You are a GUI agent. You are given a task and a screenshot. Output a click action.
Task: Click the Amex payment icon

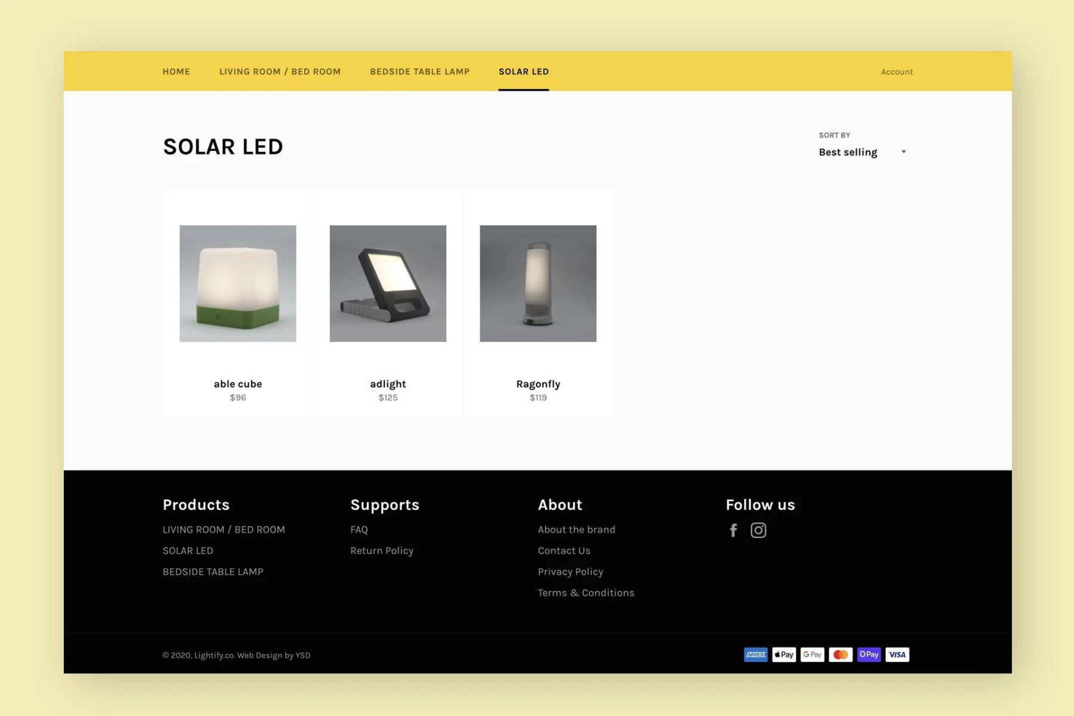pyautogui.click(x=755, y=655)
